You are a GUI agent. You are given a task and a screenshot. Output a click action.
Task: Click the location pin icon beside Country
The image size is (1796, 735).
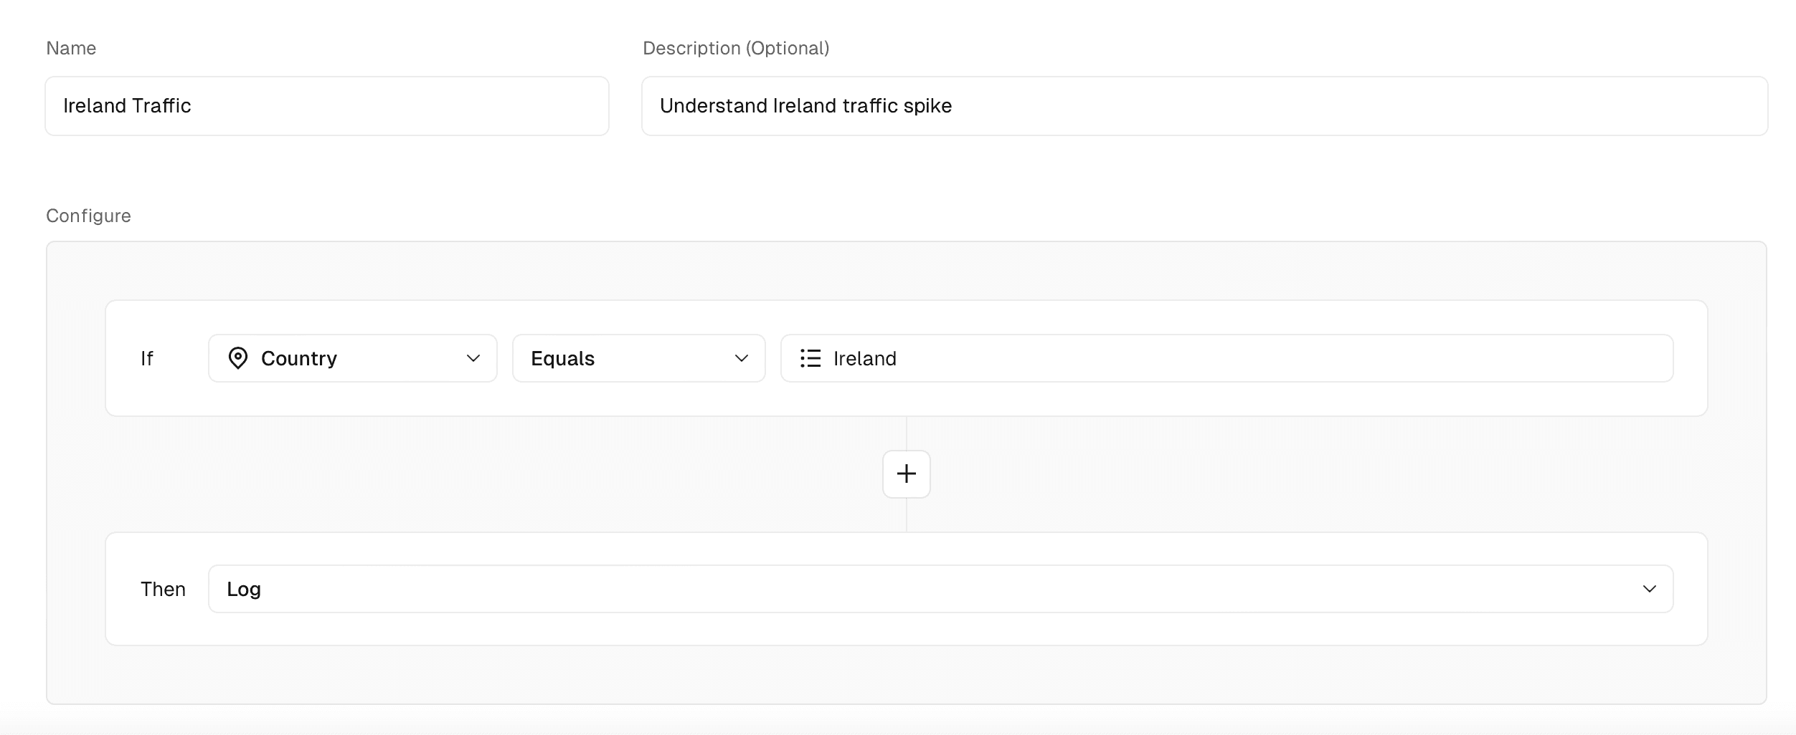tap(237, 358)
